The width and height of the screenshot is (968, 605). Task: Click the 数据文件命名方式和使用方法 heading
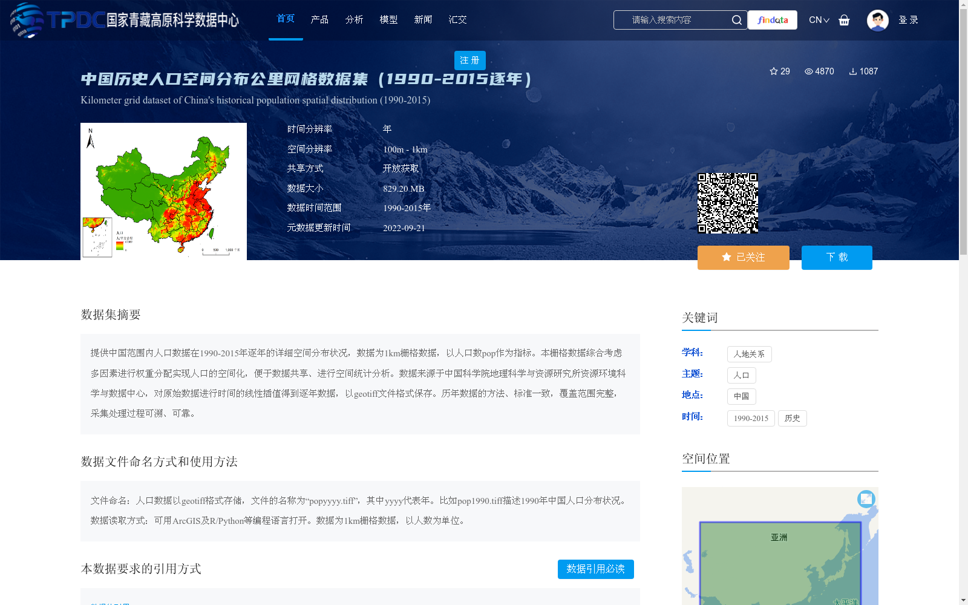tap(159, 462)
